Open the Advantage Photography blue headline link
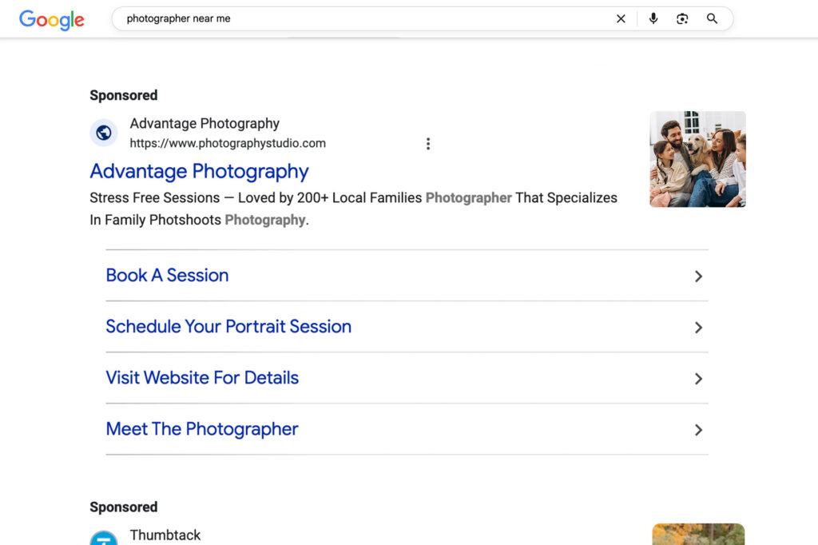Image resolution: width=818 pixels, height=545 pixels. coord(199,171)
